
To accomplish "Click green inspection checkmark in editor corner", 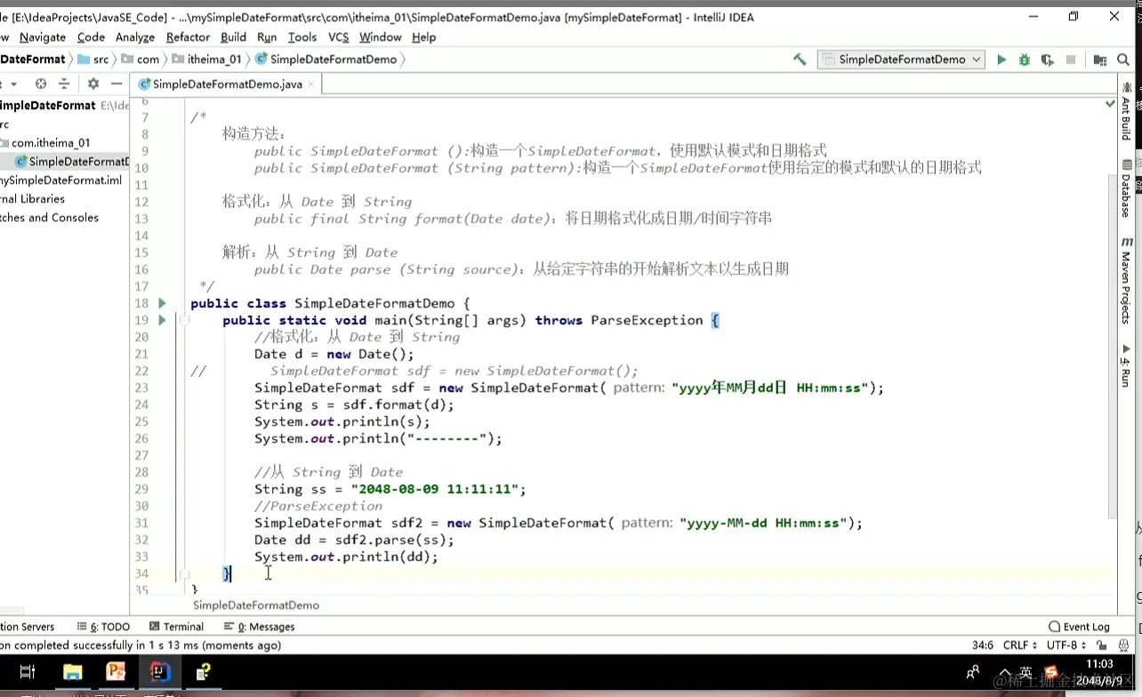I will click(1110, 104).
